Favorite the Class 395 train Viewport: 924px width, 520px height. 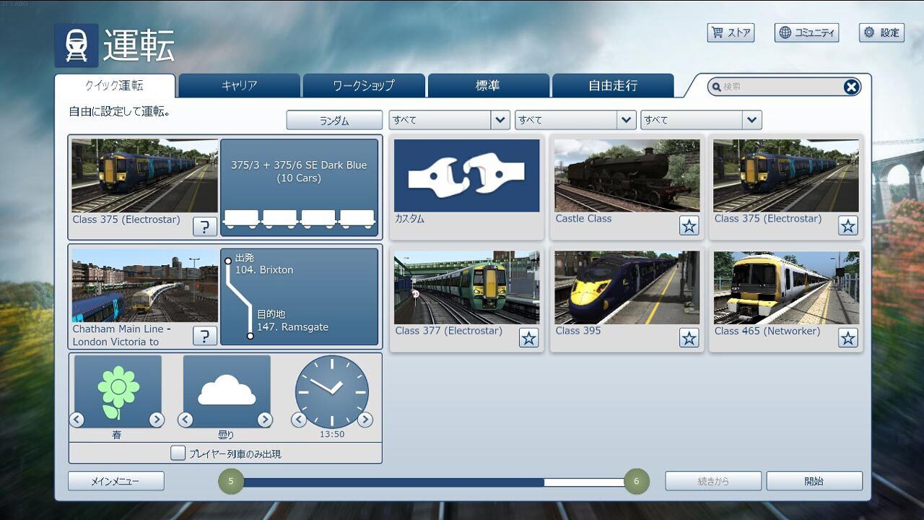point(689,337)
